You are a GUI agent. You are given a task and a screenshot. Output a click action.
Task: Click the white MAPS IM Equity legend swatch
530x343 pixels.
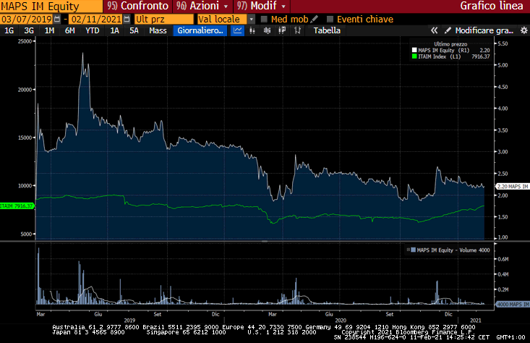(x=414, y=50)
